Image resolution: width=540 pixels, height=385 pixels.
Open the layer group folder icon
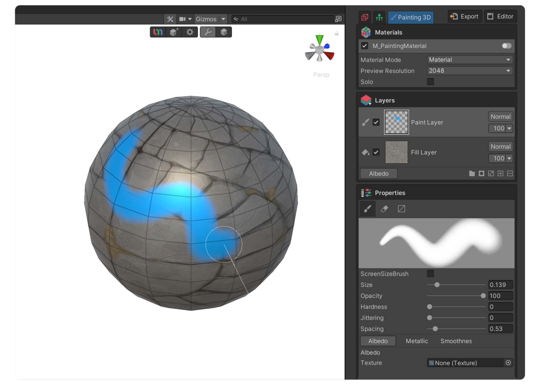[x=472, y=173]
